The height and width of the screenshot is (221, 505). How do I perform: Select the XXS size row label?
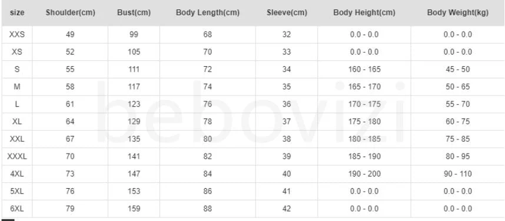coord(17,35)
